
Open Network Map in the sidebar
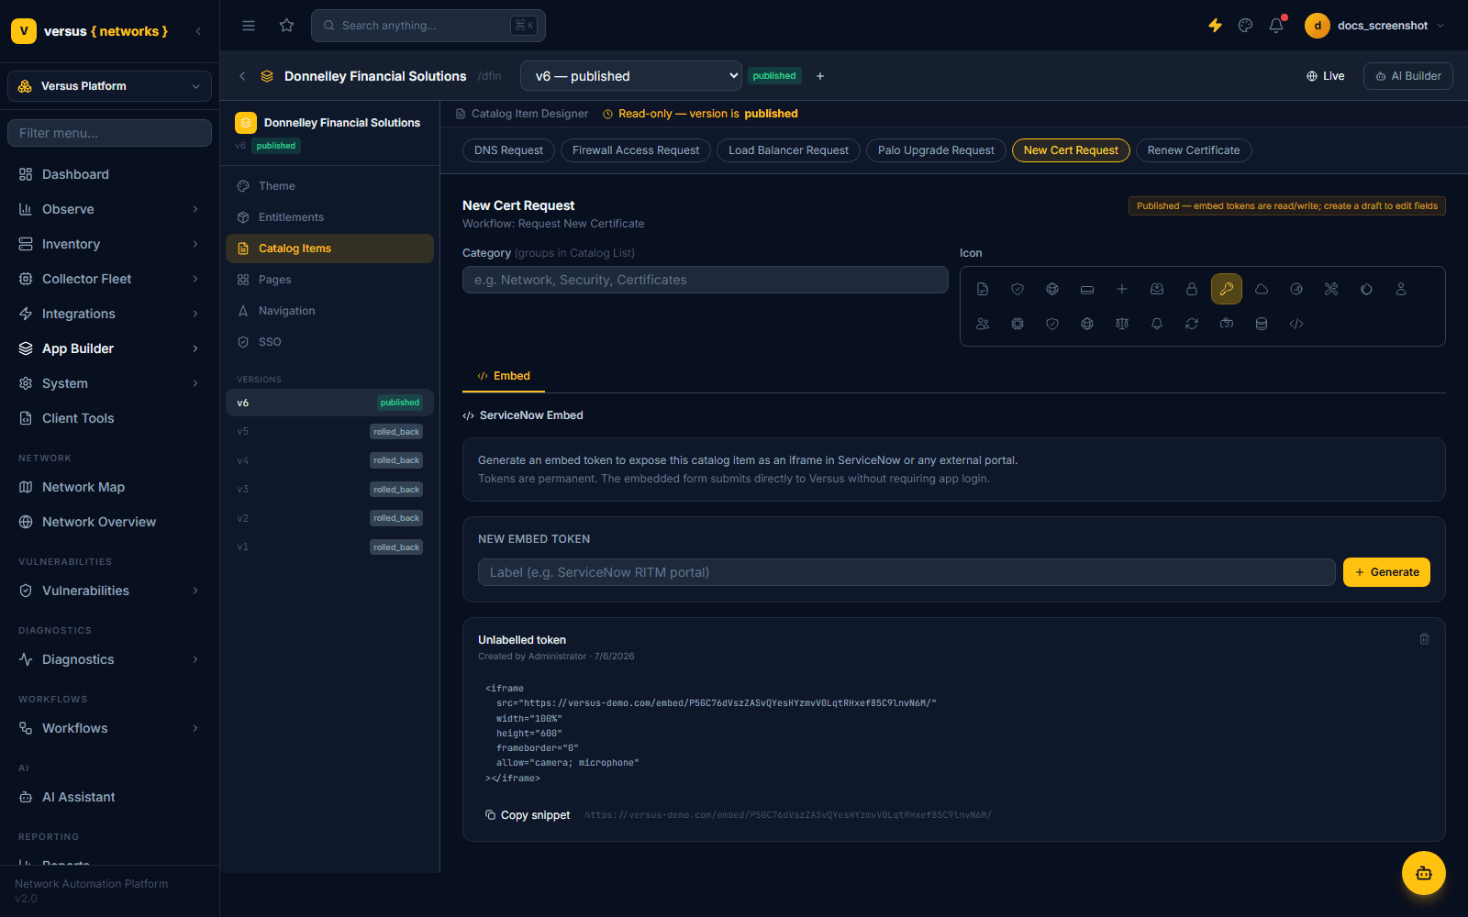coord(109,487)
